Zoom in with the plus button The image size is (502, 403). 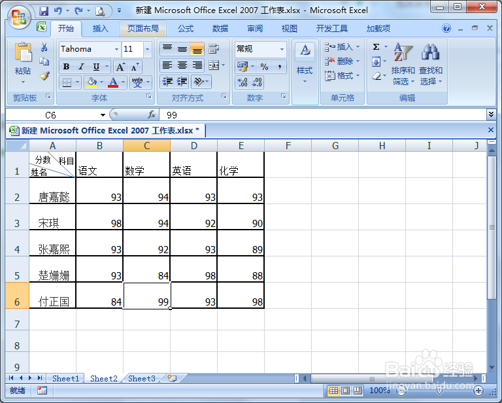point(478,391)
